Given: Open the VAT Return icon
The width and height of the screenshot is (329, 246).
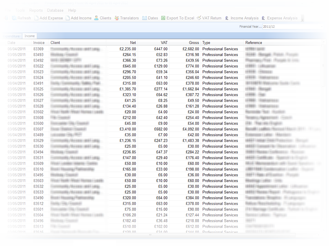Looking at the screenshot, I should 199,18.
